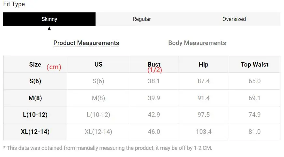Click the US column header
This screenshot has width=284, height=157.
click(98, 64)
